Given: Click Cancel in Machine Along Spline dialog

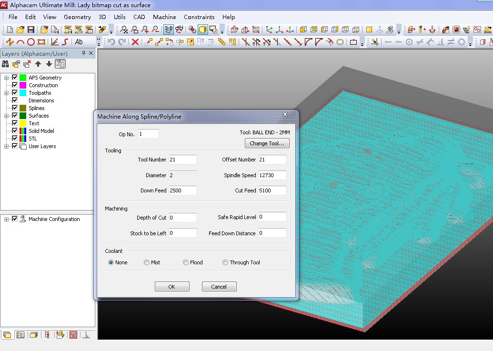Looking at the screenshot, I should click(219, 287).
